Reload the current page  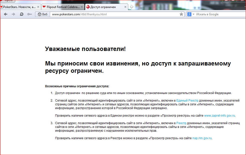(x=22, y=14)
